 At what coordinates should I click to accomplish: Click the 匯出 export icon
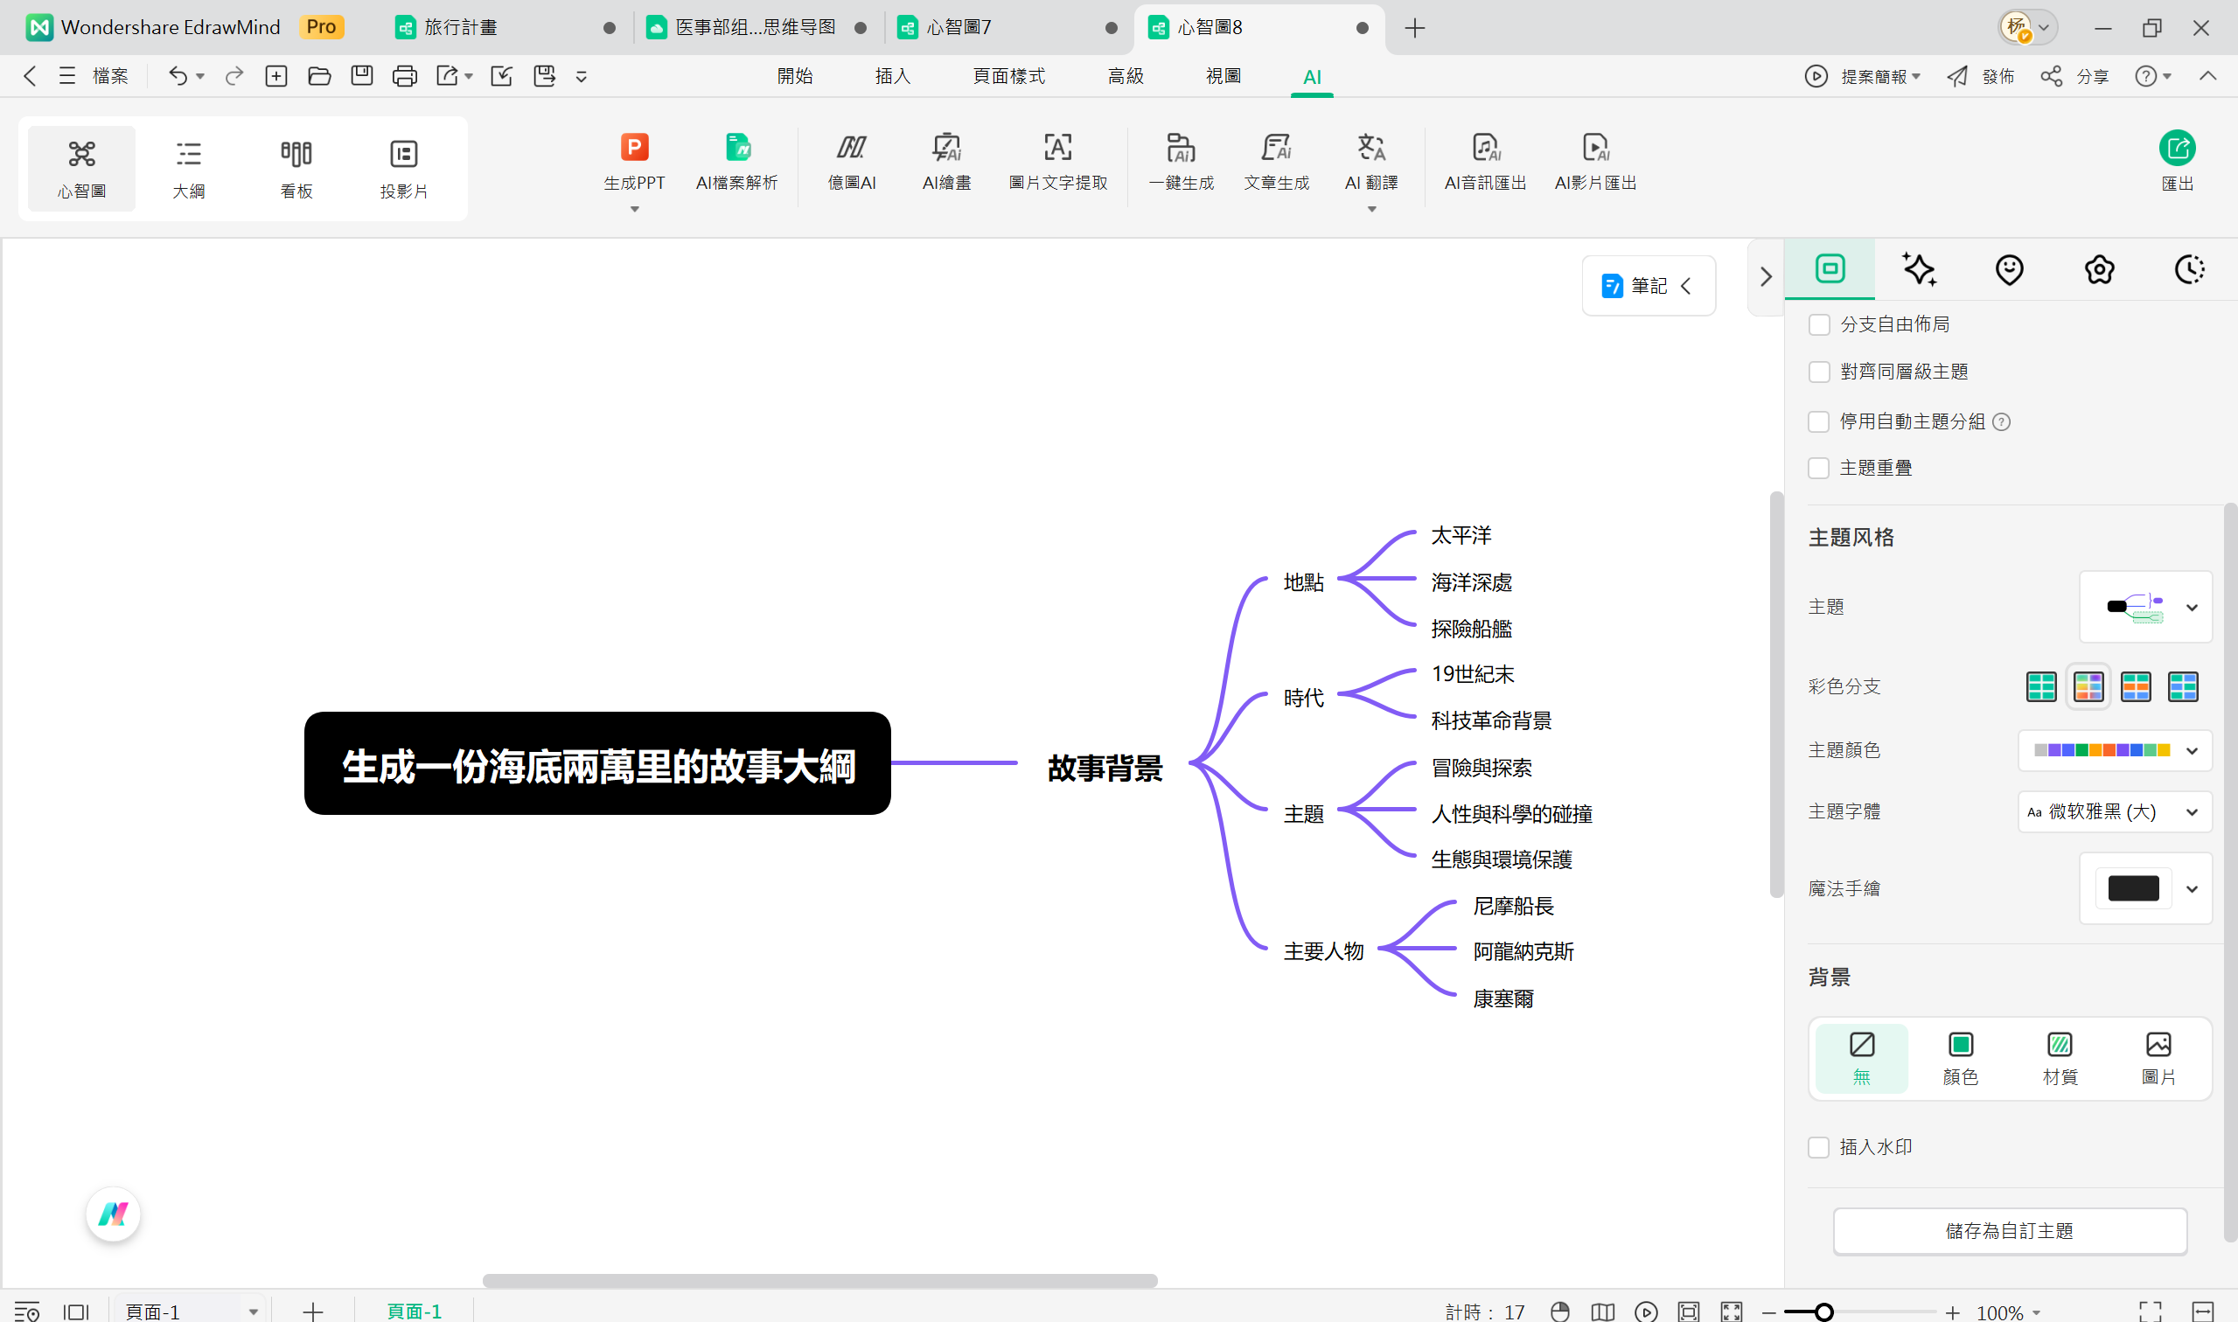coord(2177,160)
